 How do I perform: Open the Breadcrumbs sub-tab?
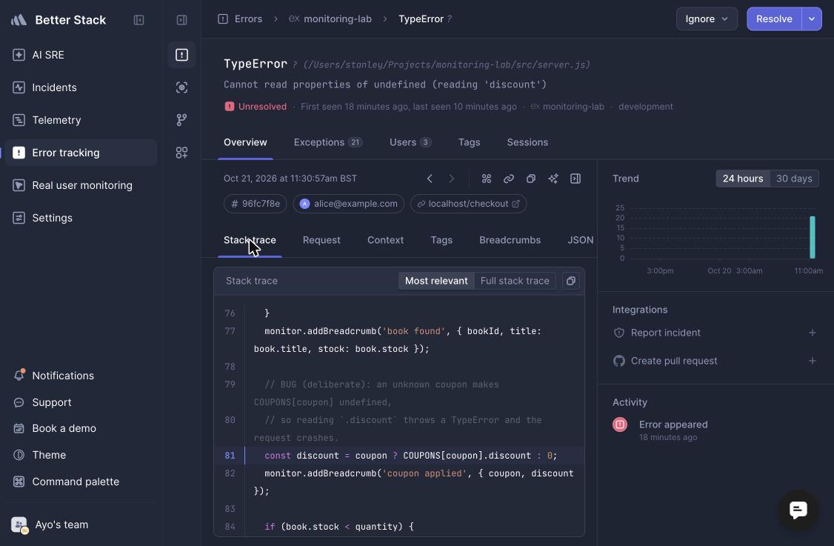pyautogui.click(x=510, y=240)
